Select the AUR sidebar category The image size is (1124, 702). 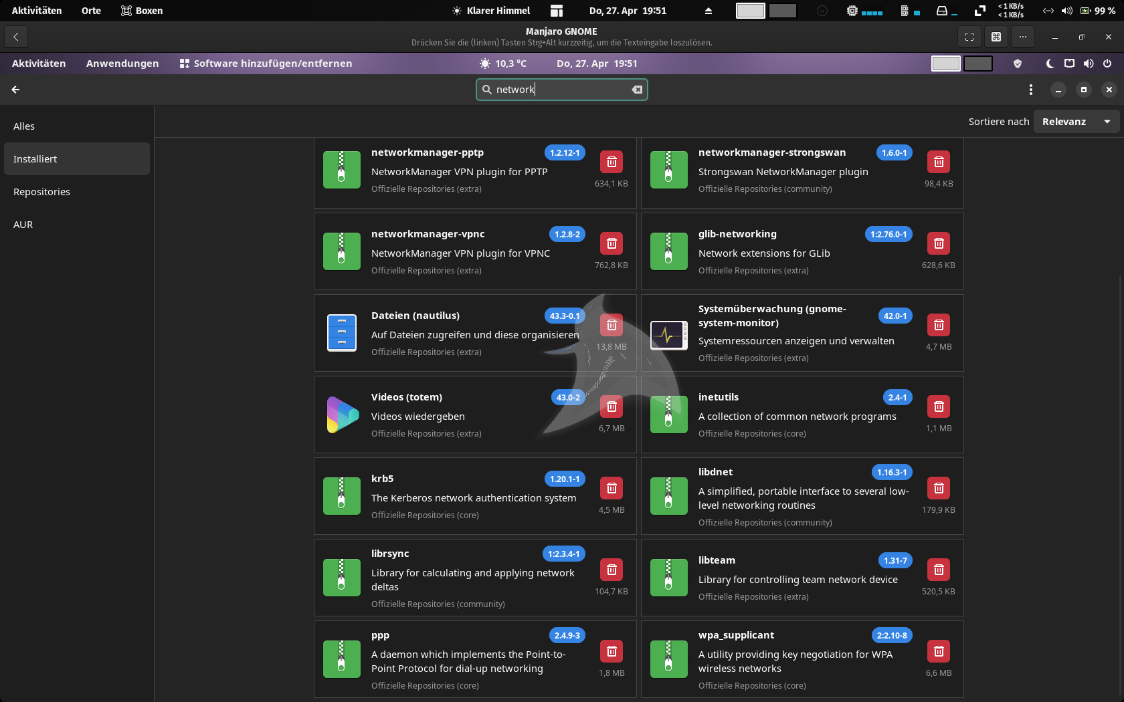(23, 225)
